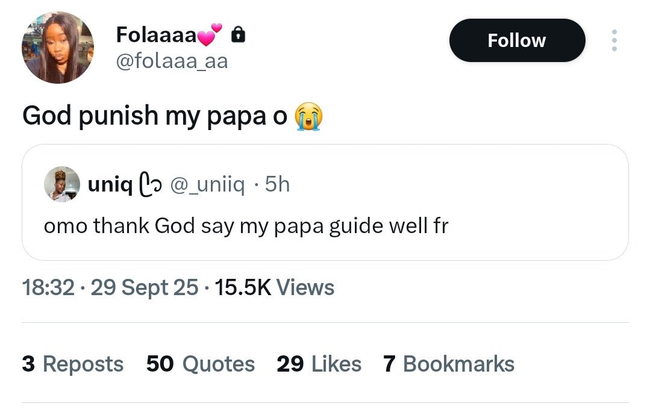Screen dimensions: 650x418
Task: Open Folaaaa's profile picture
Action: click(58, 47)
